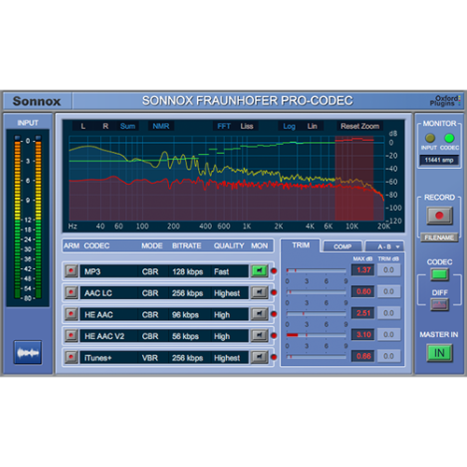The image size is (467, 467).
Task: Adjust the MP3 trim level slider
Action: click(316, 271)
